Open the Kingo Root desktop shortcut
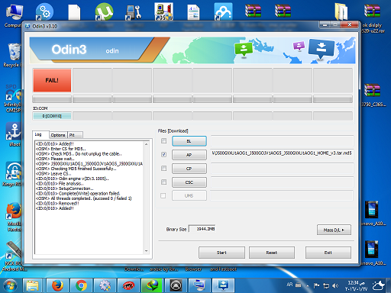Screen dimensions: 391x293 [13, 174]
